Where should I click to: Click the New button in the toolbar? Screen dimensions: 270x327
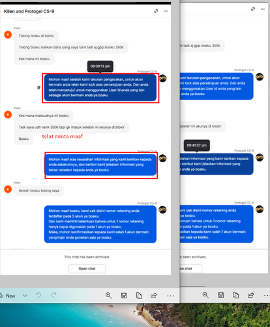[x=8, y=296]
